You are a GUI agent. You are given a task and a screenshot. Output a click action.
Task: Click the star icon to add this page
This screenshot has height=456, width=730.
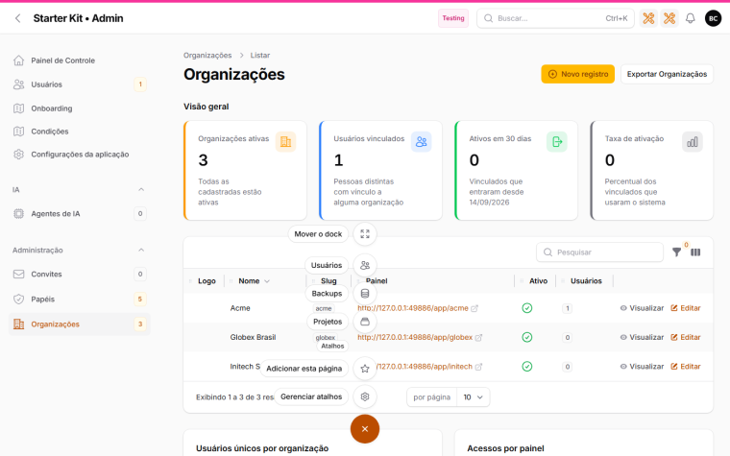pyautogui.click(x=365, y=369)
